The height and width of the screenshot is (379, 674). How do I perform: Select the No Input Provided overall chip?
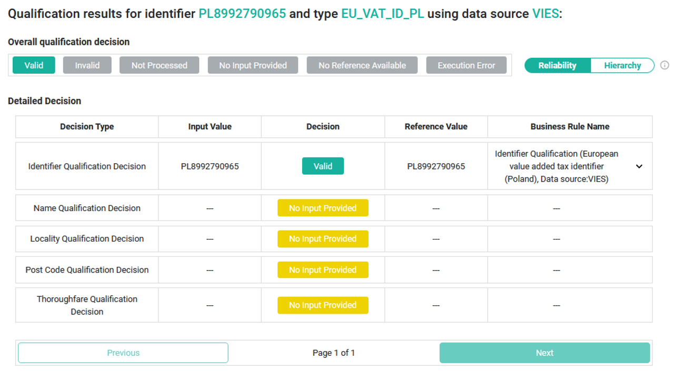tap(253, 65)
